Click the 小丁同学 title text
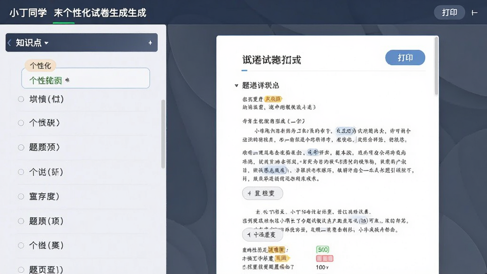Viewport: 487px width, 274px height. pos(28,13)
